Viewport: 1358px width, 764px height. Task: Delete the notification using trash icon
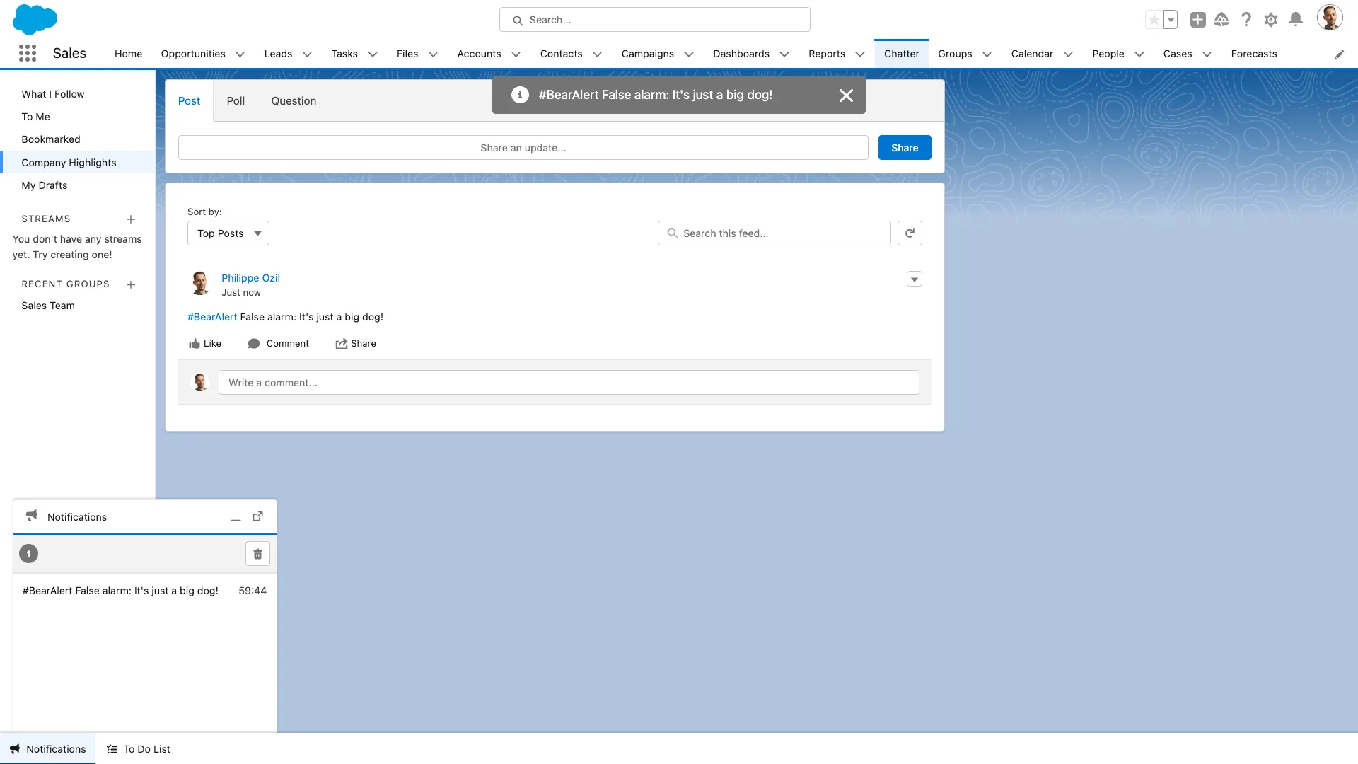click(257, 553)
